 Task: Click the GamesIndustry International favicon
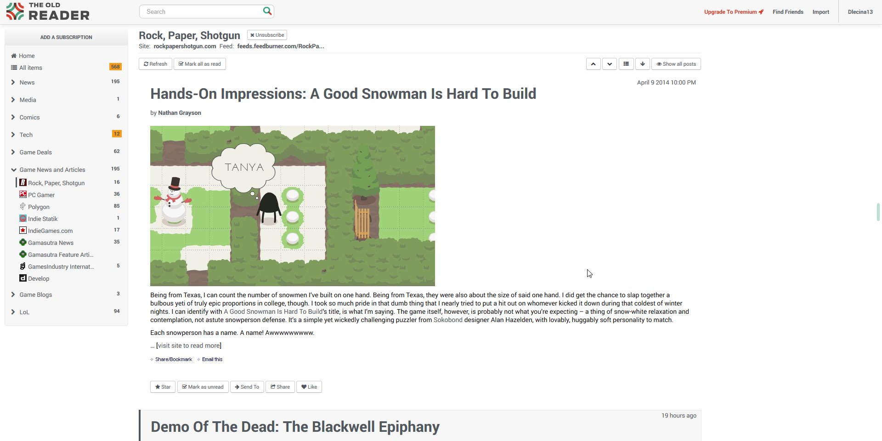click(23, 266)
